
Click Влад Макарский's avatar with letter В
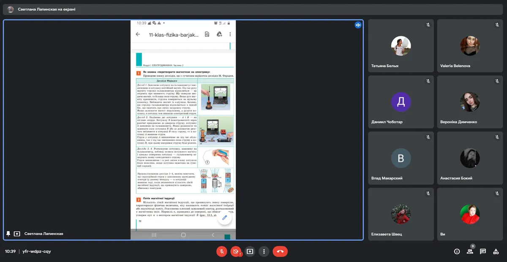[x=401, y=158]
